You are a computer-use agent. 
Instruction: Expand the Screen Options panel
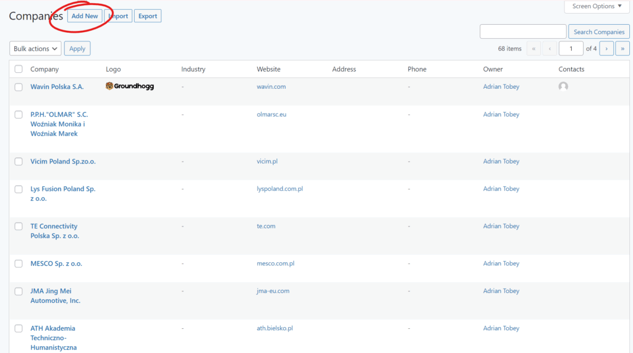tap(597, 6)
